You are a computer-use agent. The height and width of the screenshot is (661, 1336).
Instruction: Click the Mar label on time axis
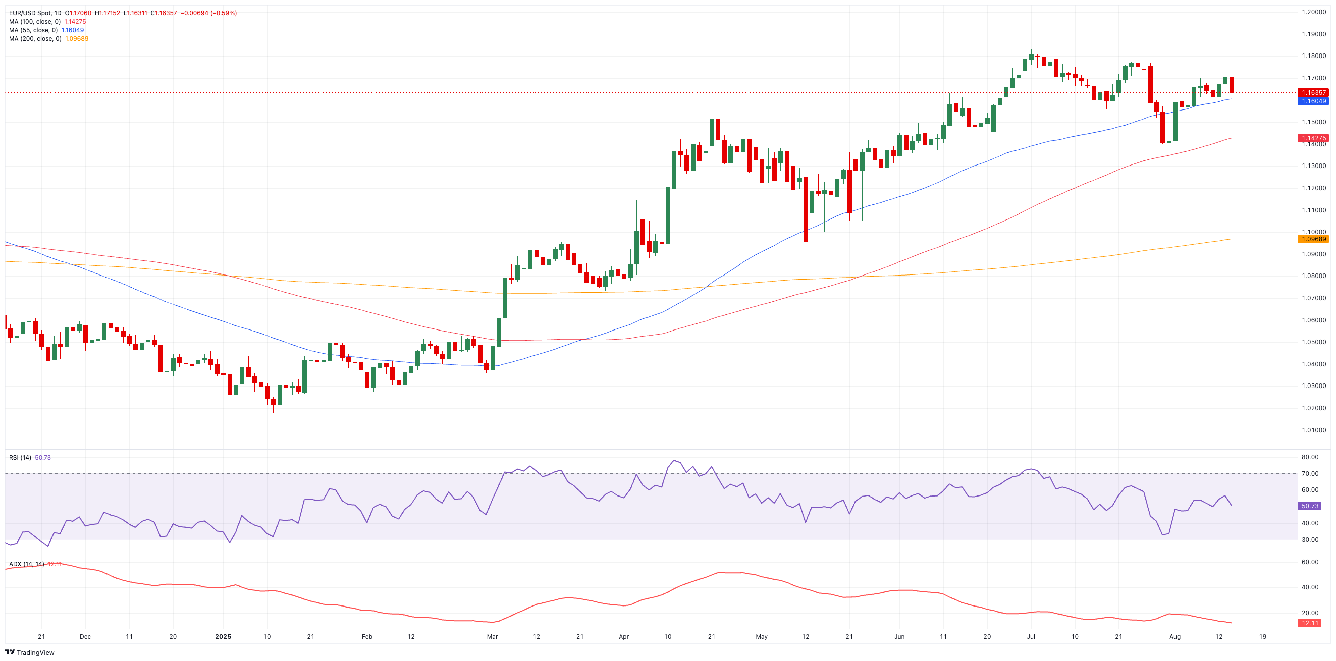(x=492, y=636)
